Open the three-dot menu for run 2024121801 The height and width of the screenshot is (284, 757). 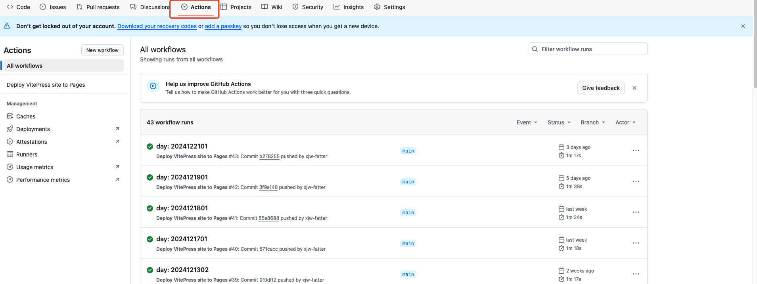click(x=636, y=212)
